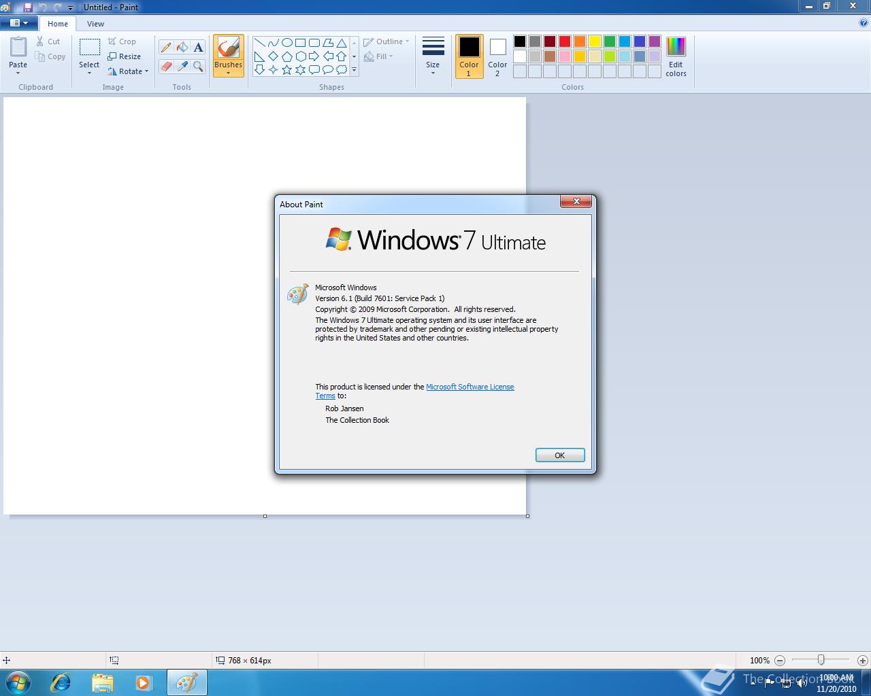Choose the Line shape

[259, 43]
